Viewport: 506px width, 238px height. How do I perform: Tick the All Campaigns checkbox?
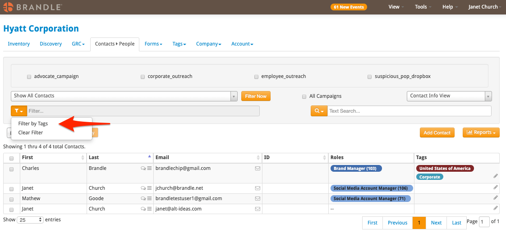click(304, 96)
